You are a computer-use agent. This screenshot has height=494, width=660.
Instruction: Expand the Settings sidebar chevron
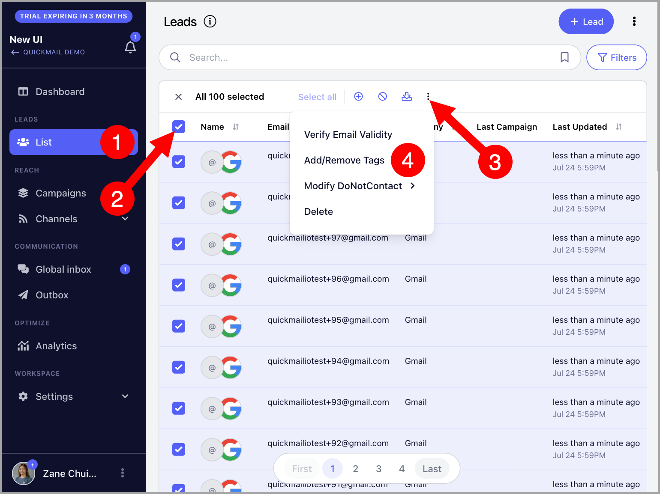[125, 396]
